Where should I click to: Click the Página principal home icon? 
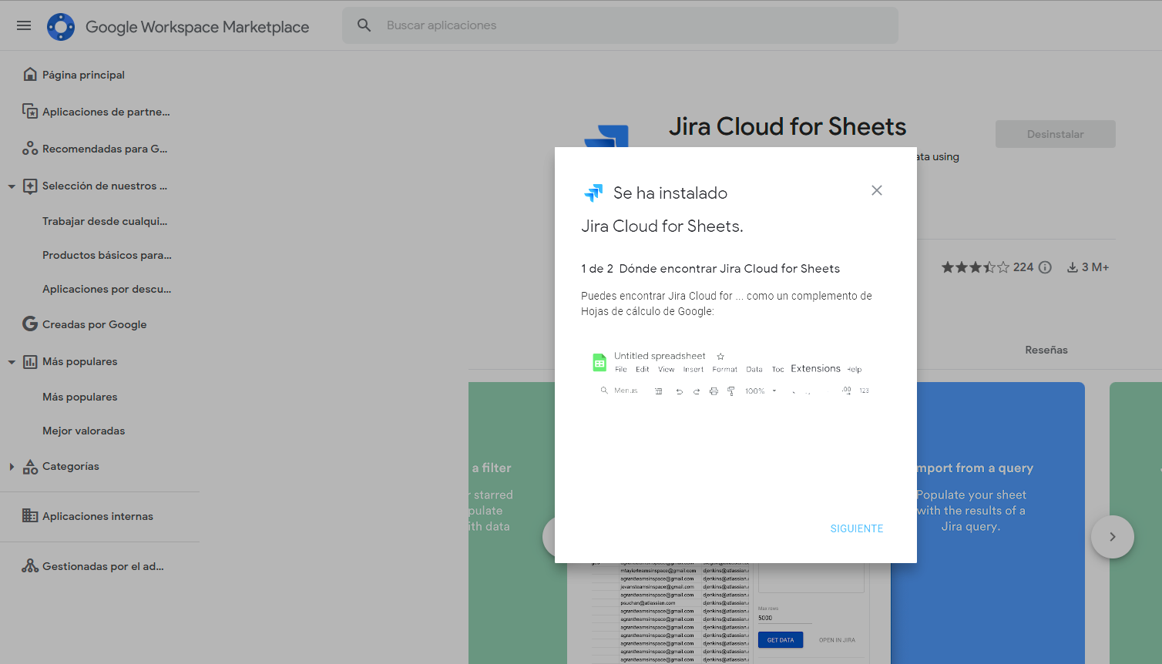click(x=30, y=75)
